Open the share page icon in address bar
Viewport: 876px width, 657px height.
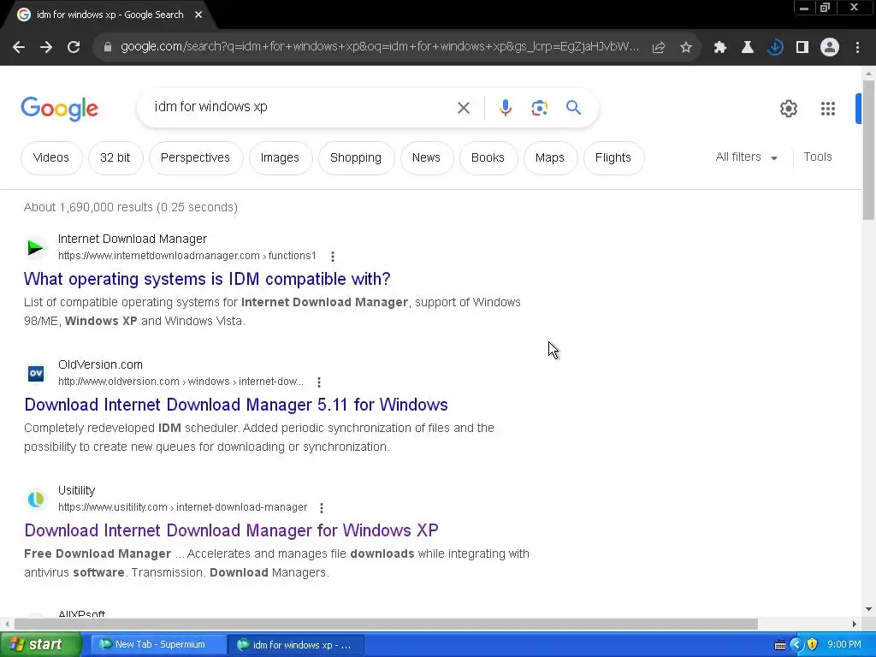[x=659, y=48]
